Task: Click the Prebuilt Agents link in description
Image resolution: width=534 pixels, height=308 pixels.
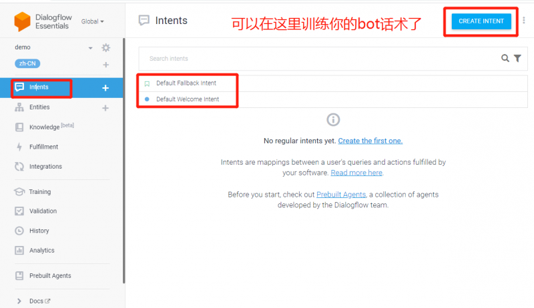Action: click(341, 195)
